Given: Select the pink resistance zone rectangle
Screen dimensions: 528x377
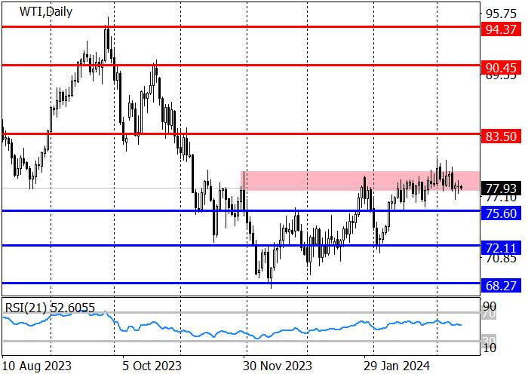Looking at the screenshot, I should pyautogui.click(x=360, y=181).
